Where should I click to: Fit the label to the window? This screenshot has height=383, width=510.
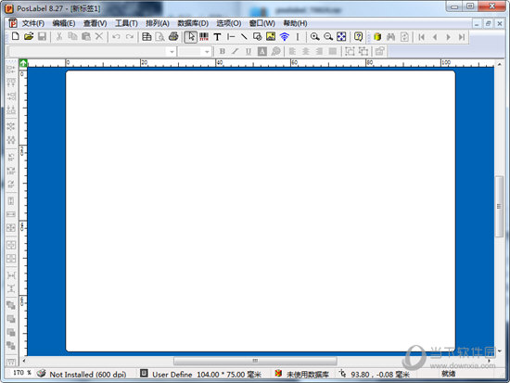pyautogui.click(x=341, y=36)
